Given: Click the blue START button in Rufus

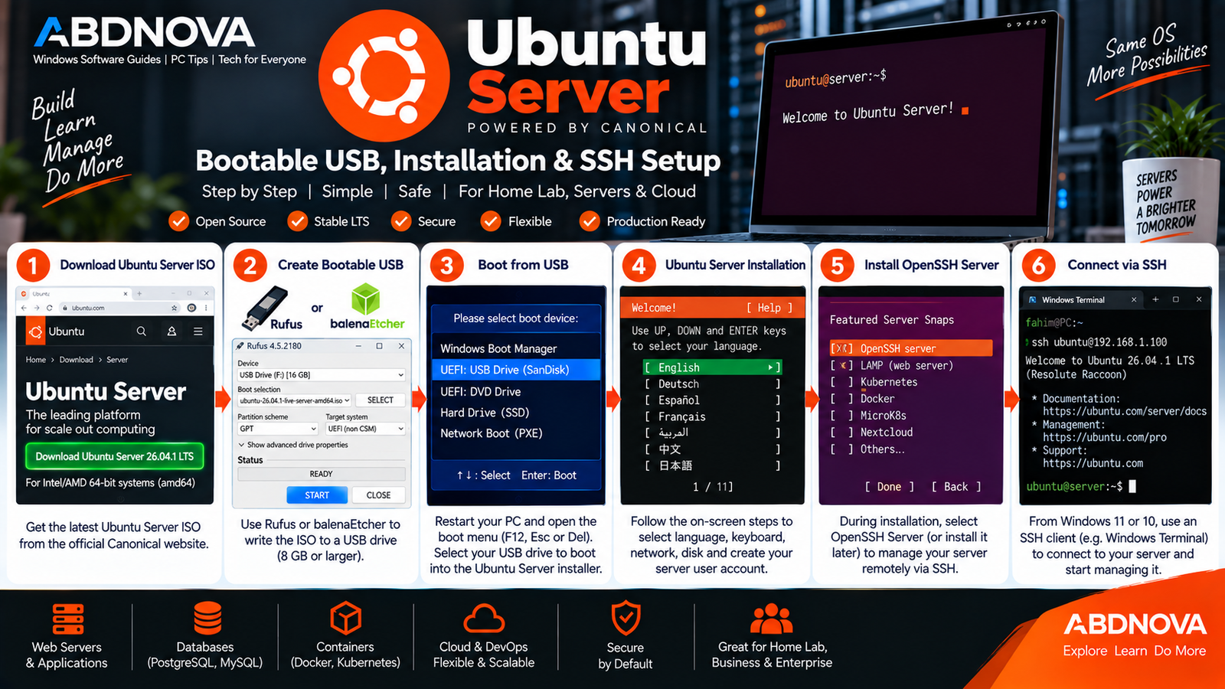Looking at the screenshot, I should (317, 495).
